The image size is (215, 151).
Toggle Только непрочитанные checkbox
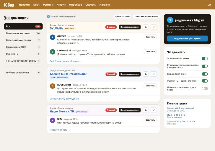(48, 17)
